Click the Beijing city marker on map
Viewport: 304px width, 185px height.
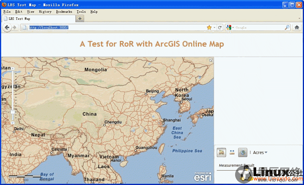click(146, 94)
